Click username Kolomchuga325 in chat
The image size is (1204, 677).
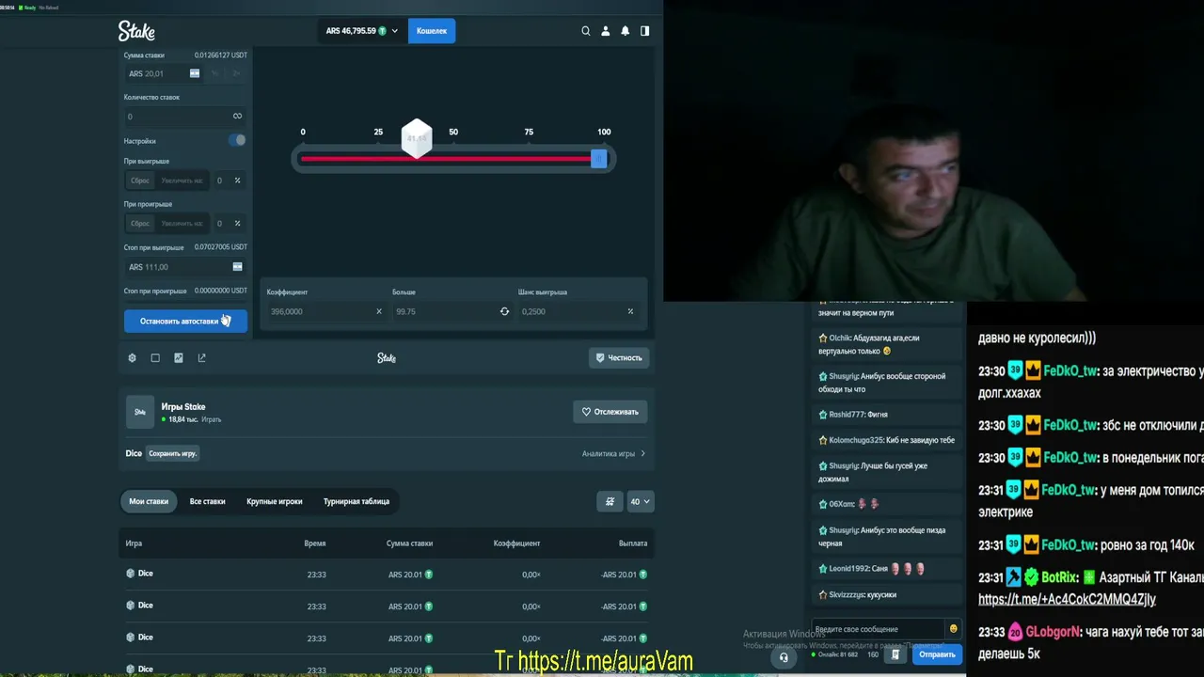(856, 440)
